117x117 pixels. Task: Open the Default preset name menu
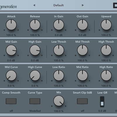58,5
